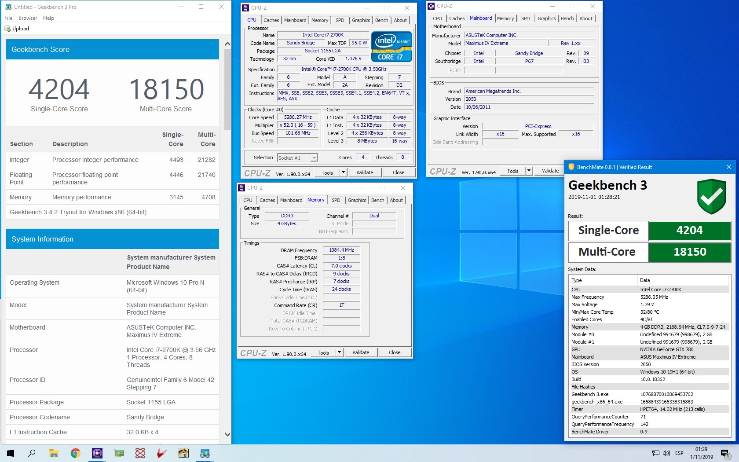Click Validate in the CPU-Z window showing the Memory tab
The image size is (739, 462).
coord(361,352)
